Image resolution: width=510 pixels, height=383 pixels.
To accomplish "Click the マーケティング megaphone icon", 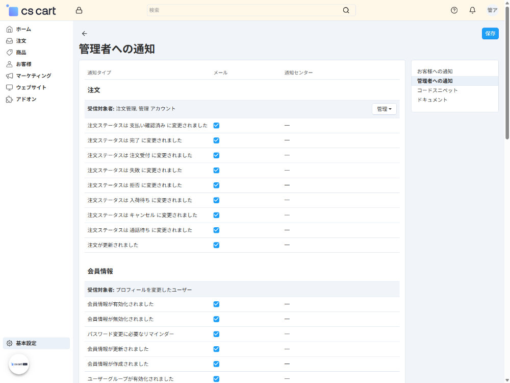I will tap(10, 76).
